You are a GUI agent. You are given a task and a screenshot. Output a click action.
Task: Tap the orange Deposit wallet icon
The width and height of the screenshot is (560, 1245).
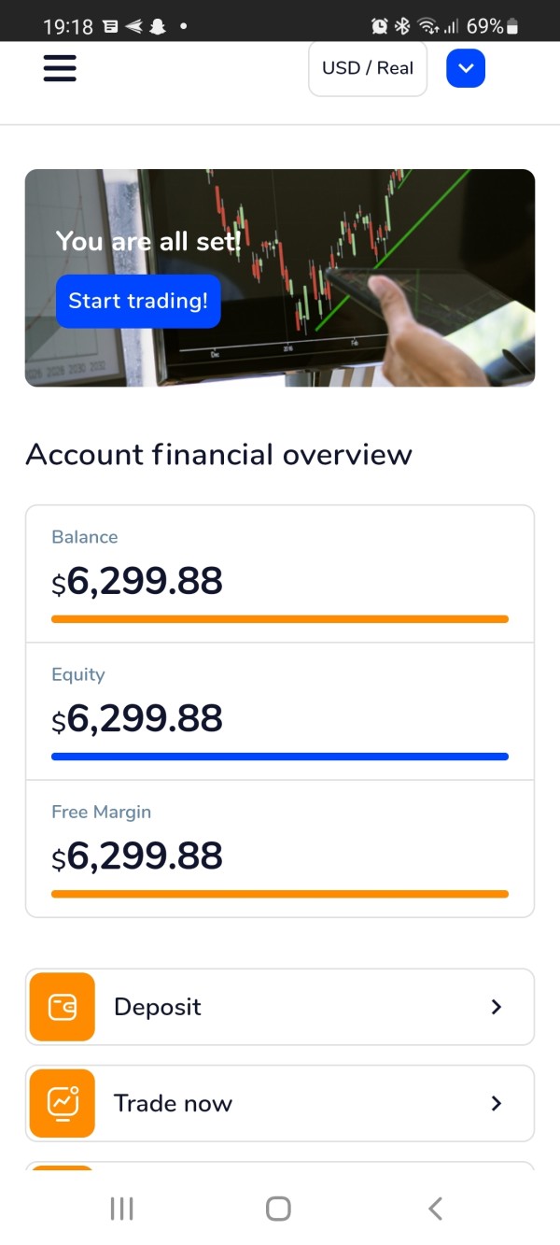(63, 1007)
